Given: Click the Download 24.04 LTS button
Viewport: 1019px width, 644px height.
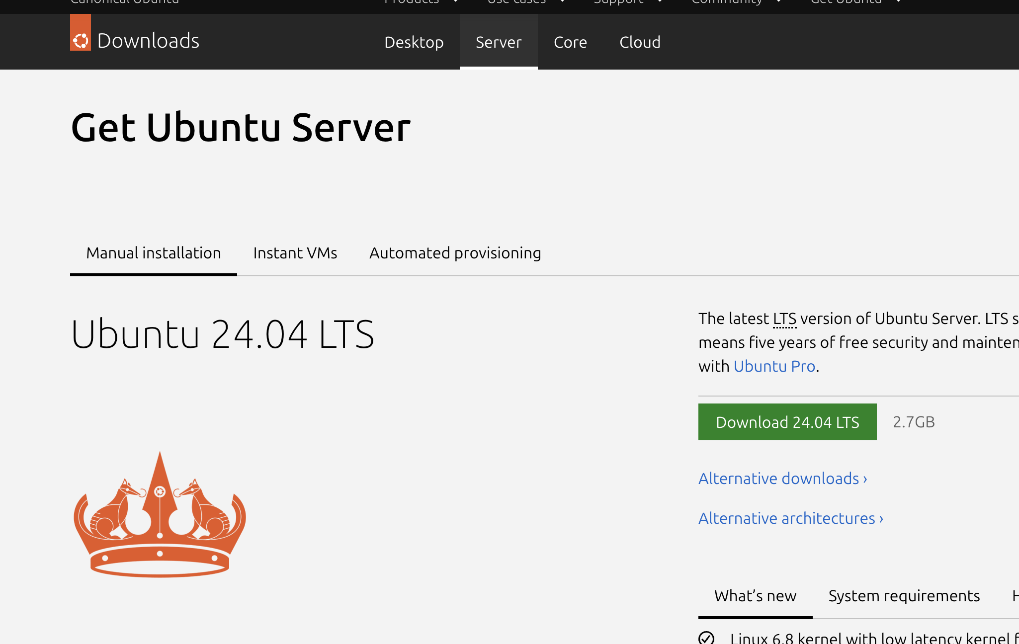Looking at the screenshot, I should tap(787, 422).
